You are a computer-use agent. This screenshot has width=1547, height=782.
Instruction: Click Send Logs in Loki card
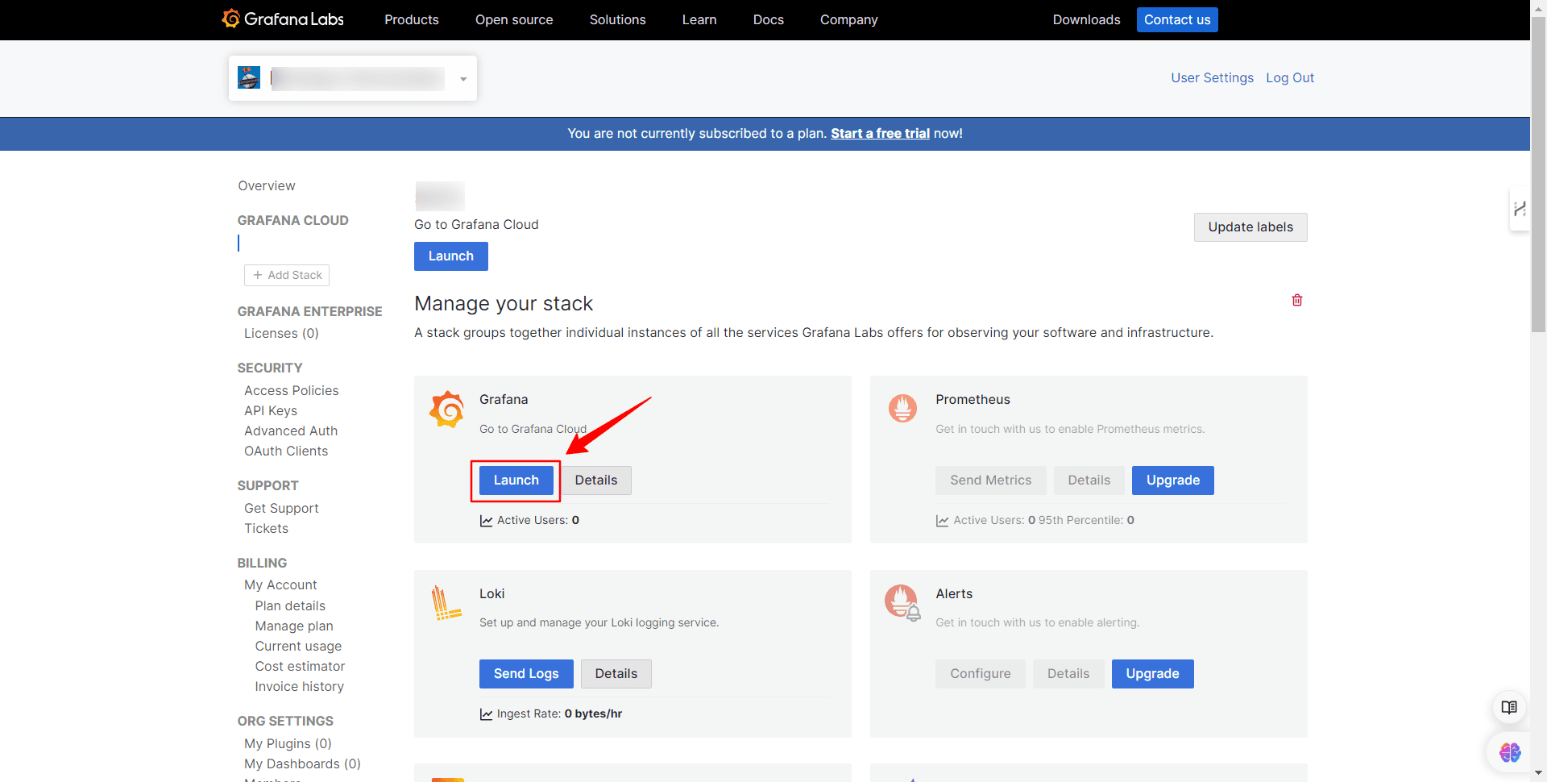(526, 674)
